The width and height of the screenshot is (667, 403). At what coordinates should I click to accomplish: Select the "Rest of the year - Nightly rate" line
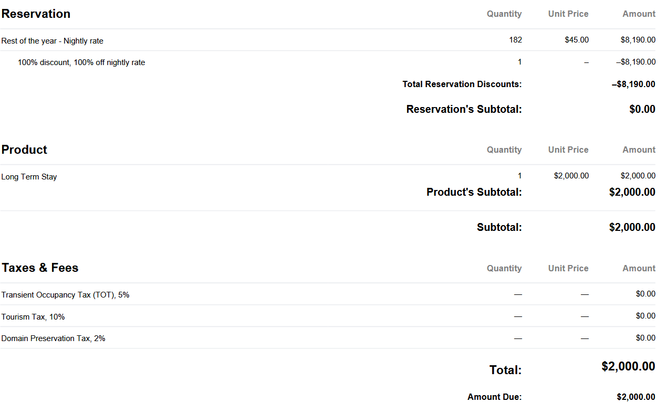click(x=53, y=41)
